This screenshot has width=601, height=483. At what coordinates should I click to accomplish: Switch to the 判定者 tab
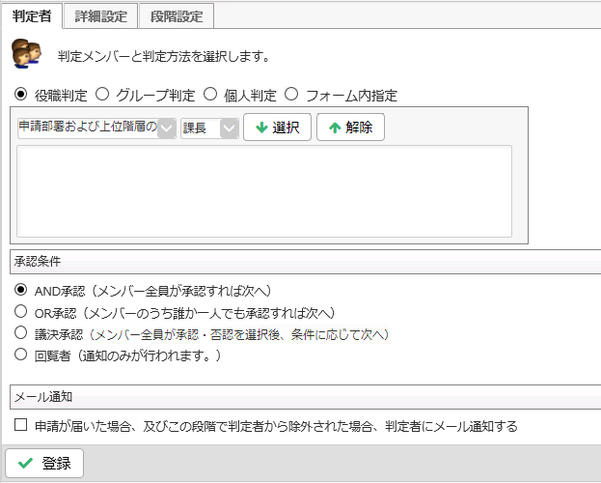32,15
